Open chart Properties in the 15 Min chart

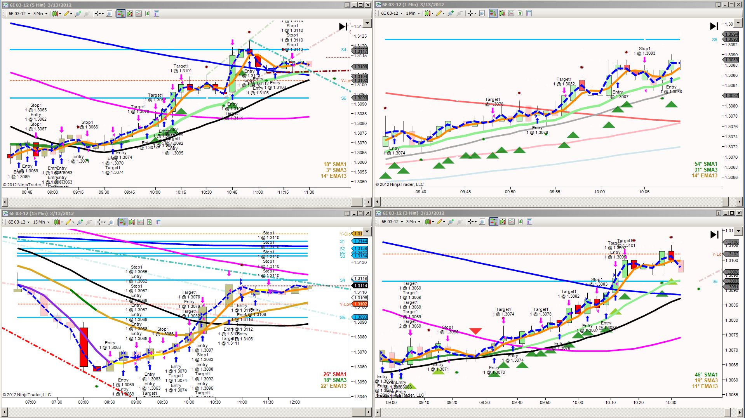(x=158, y=222)
